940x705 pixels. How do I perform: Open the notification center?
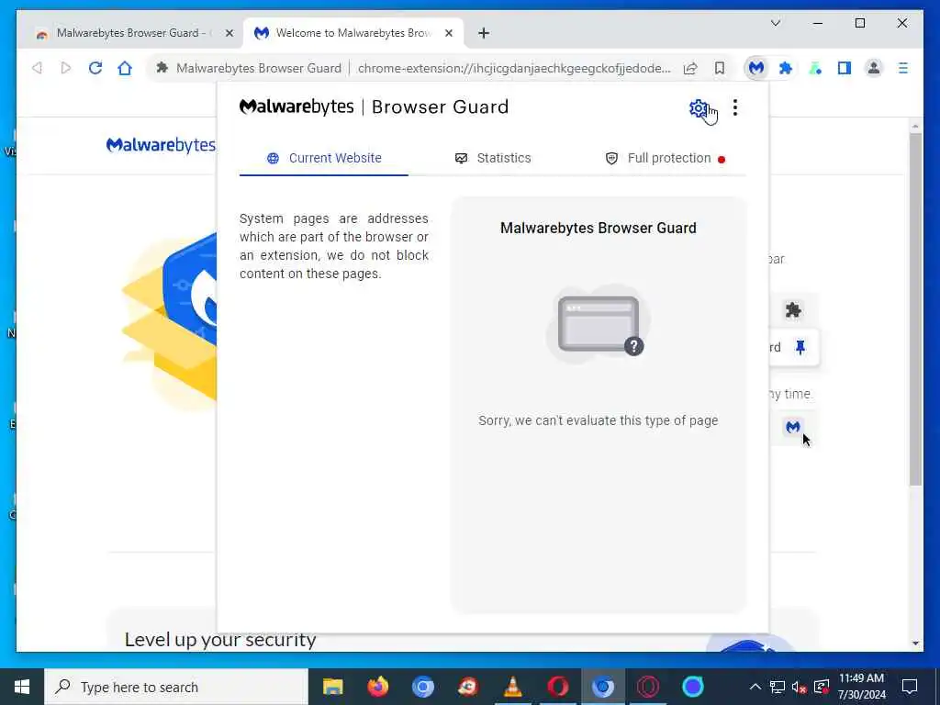click(x=910, y=687)
